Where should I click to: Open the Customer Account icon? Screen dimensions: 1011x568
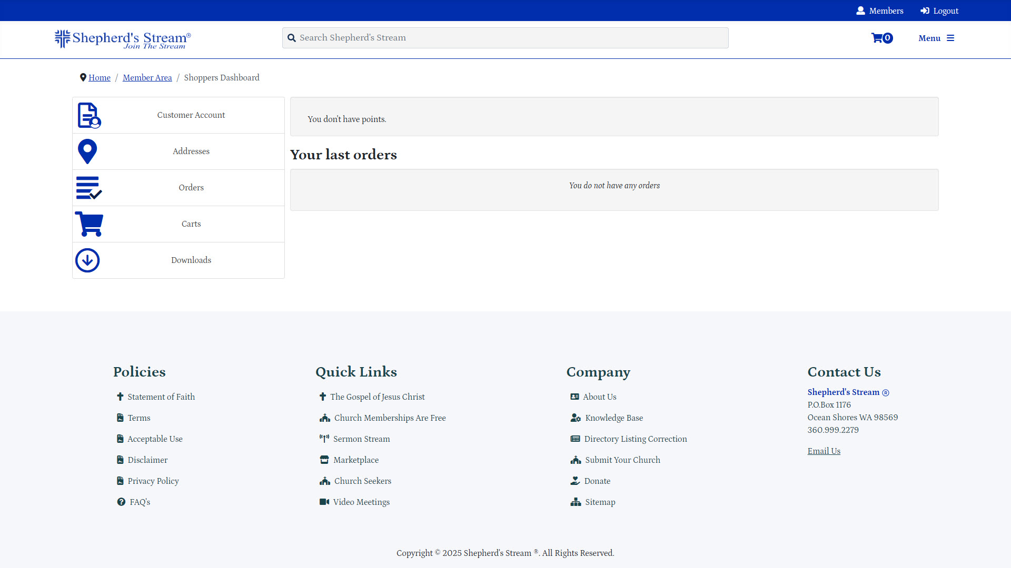click(x=88, y=115)
